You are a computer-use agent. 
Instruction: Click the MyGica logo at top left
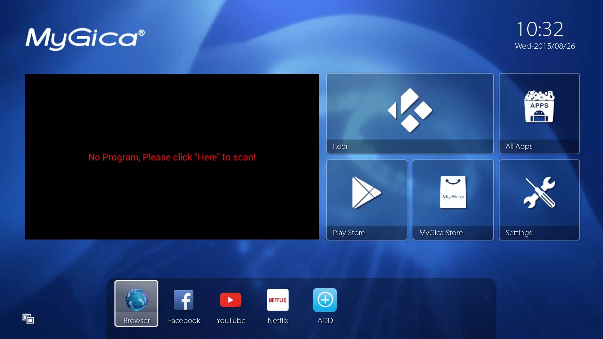[x=85, y=38]
